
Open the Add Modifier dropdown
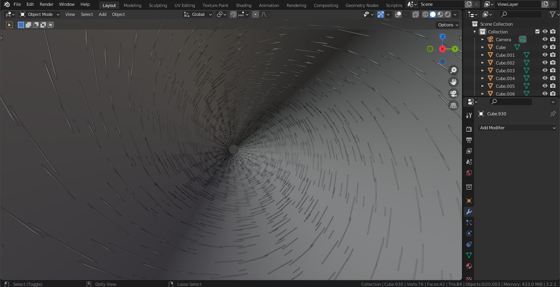517,127
